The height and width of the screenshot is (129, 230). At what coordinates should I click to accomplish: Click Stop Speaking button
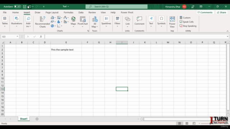point(188,26)
